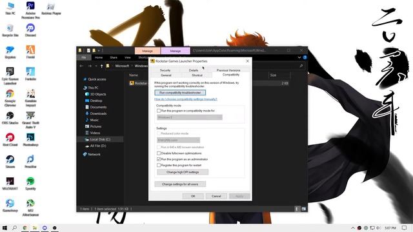Viewport: 413px width, 232px height.
Task: Uncheck Run this program as an administrator
Action: [159, 159]
